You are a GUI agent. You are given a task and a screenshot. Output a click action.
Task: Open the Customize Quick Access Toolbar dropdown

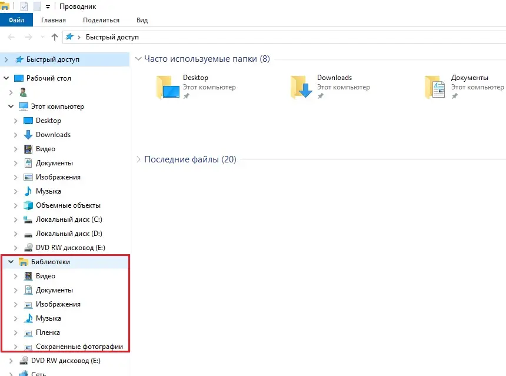(48, 7)
